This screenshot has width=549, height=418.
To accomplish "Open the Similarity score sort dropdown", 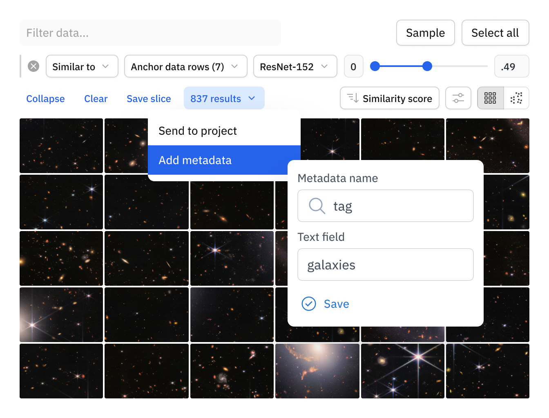I will point(390,98).
